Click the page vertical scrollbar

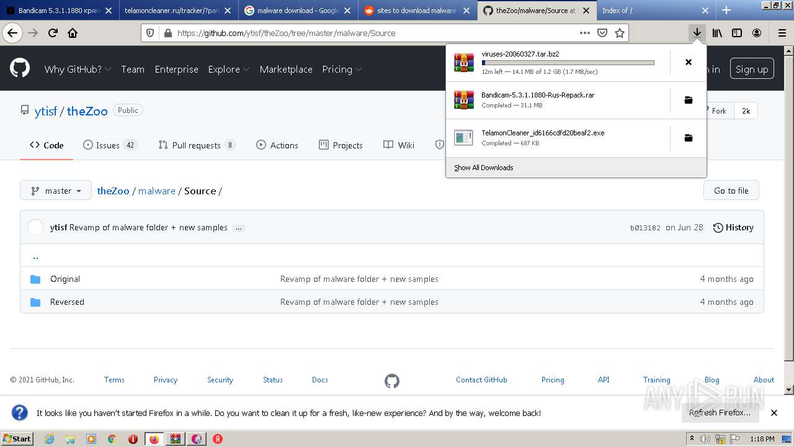pos(789,220)
